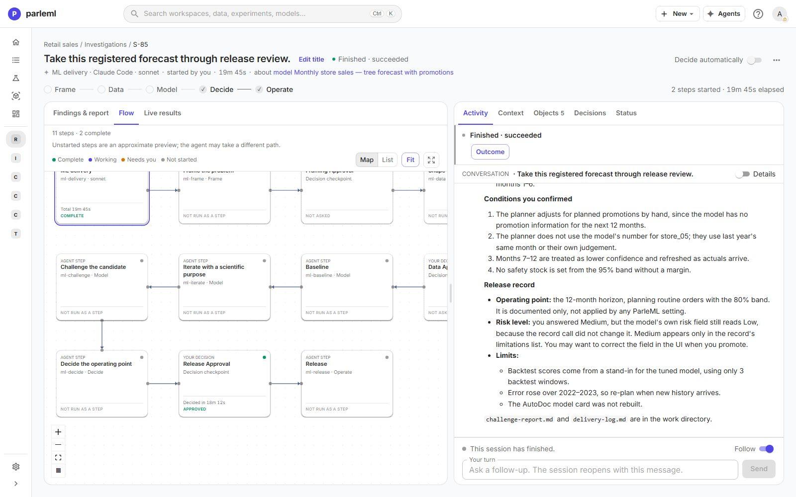Viewport: 796px width, 497px height.
Task: Open the T workspace avatar
Action: [x=16, y=234]
